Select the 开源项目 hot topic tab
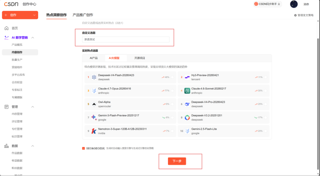Image resolution: width=320 pixels, height=176 pixels. tap(140, 58)
